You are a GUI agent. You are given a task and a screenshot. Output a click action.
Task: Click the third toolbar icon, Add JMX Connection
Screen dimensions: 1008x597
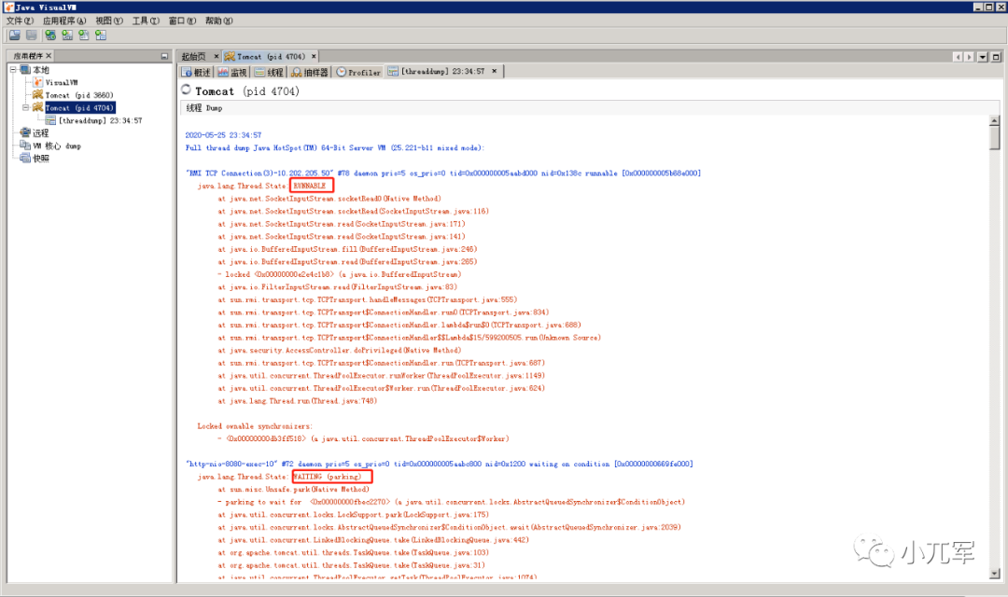(x=50, y=35)
